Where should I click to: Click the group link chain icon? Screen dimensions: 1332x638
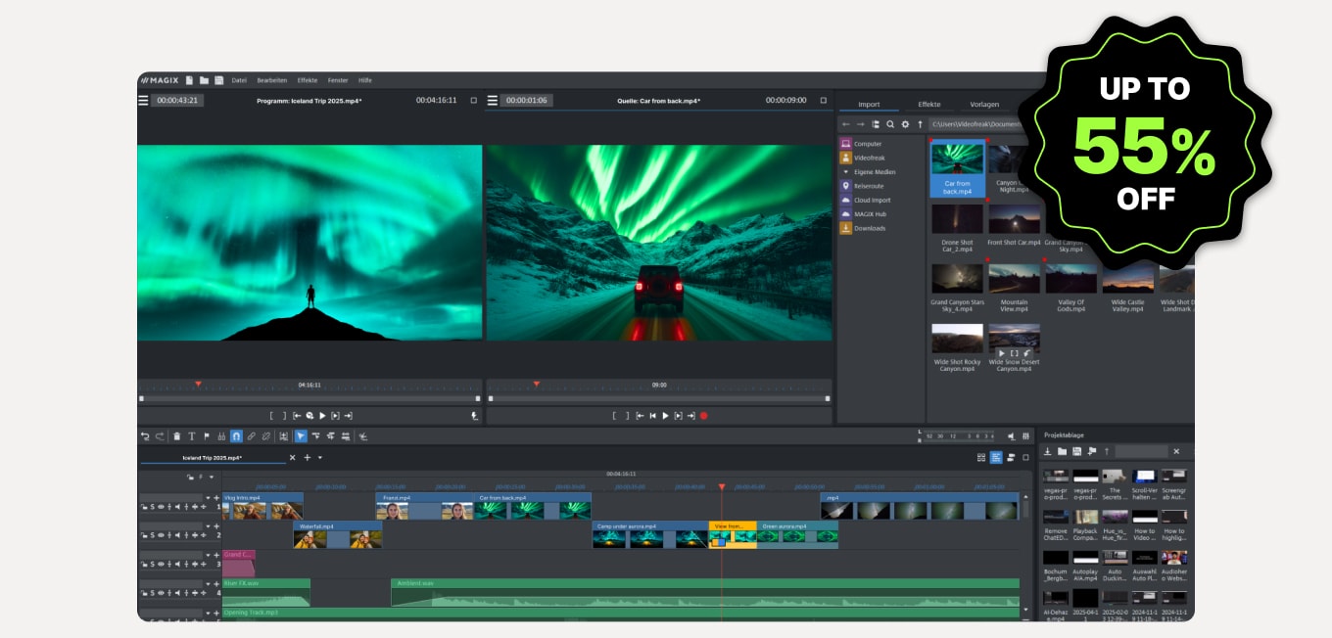pos(251,436)
